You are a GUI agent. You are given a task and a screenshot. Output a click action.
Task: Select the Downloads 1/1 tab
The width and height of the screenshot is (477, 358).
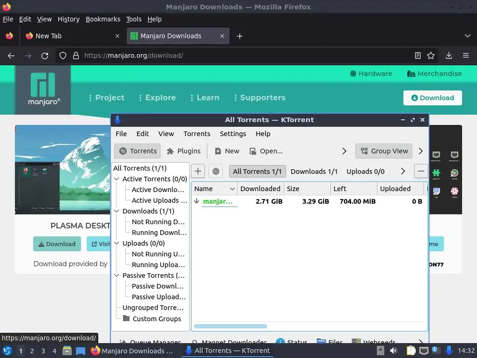click(314, 172)
